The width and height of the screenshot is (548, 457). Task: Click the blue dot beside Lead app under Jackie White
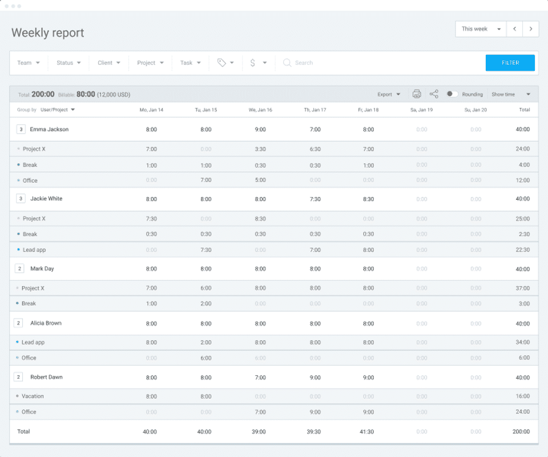click(x=18, y=250)
